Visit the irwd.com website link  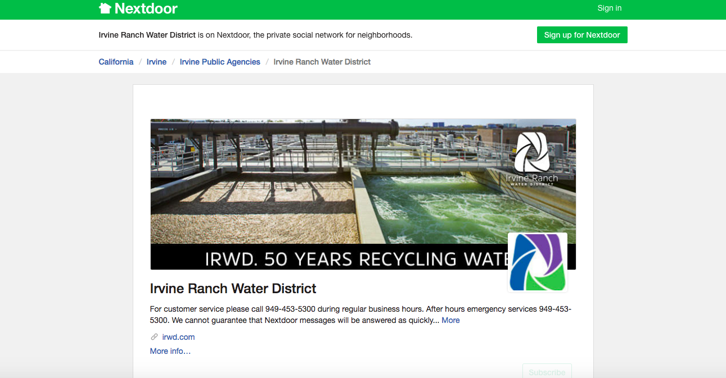(178, 337)
